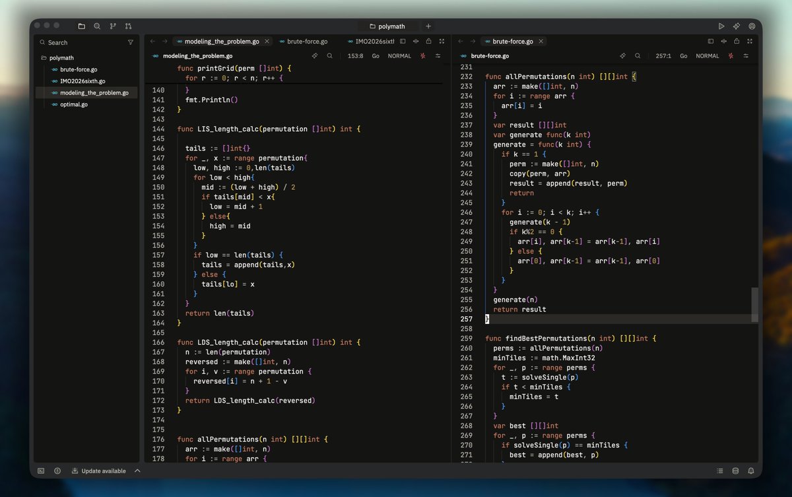
Task: Switch to modeling_the_problem.go tab in left pane
Action: pos(221,41)
